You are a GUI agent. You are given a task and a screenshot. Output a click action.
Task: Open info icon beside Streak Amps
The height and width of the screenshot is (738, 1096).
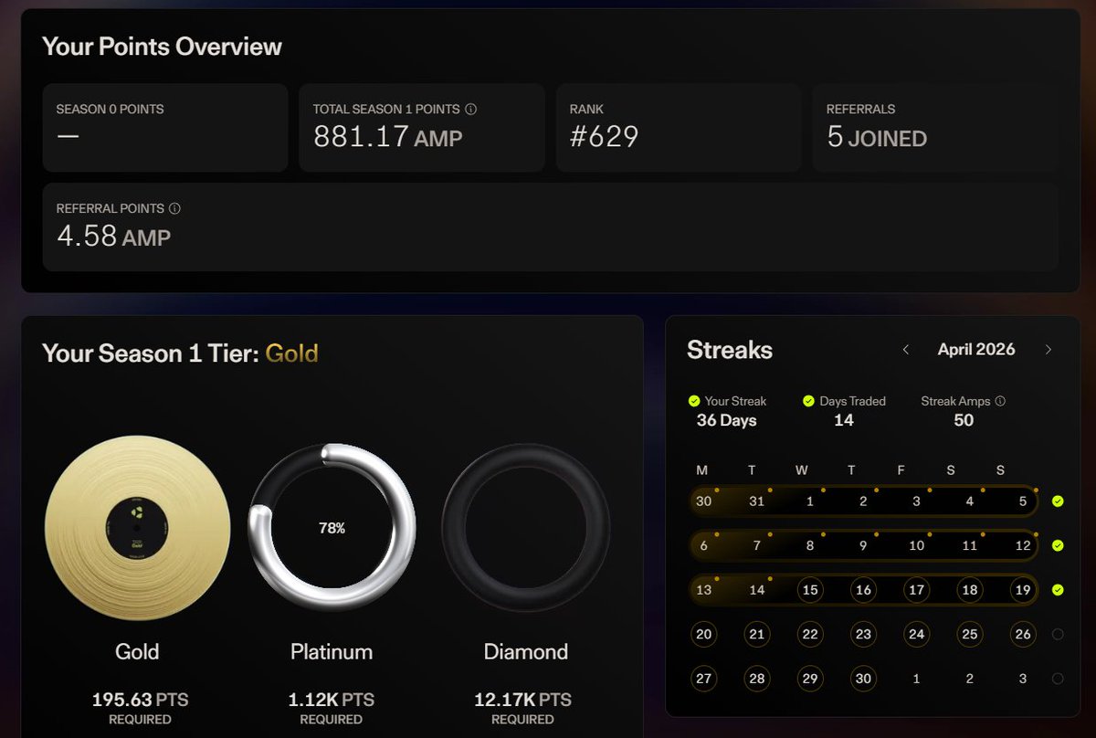click(x=1000, y=401)
